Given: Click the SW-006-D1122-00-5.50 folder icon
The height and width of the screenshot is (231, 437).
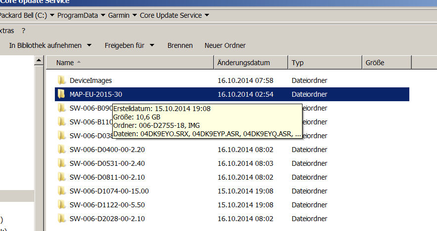Looking at the screenshot, I should tap(62, 204).
